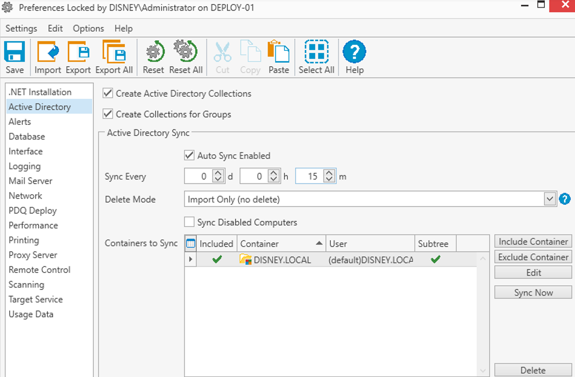The width and height of the screenshot is (575, 377).
Task: Increase the sync minutes value
Action: 329,173
